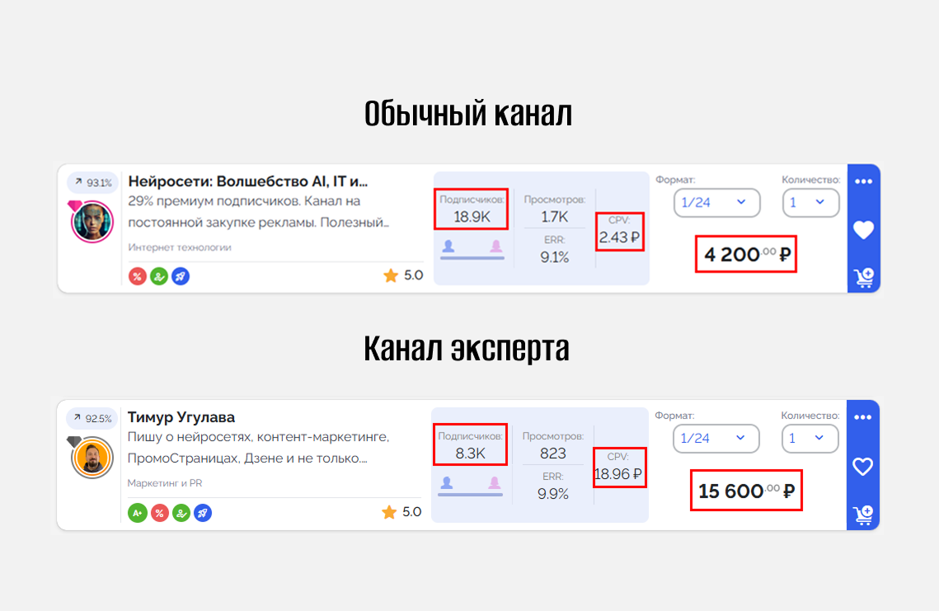Viewport: 939px width, 611px height.
Task: Click the 92.5% growth indicator on the expert card
Action: click(x=92, y=419)
